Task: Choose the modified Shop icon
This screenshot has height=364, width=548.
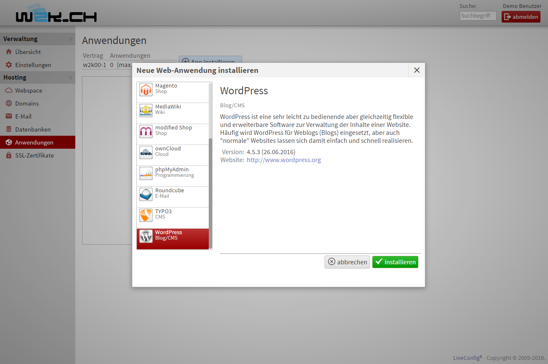Action: point(146,132)
